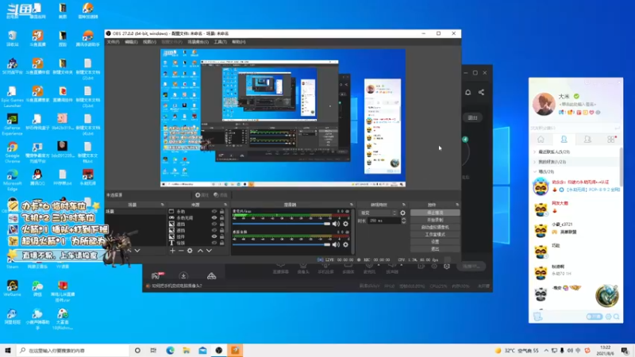The width and height of the screenshot is (635, 357).
Task: Click 开始录制 to start recording
Action: tap(435, 220)
